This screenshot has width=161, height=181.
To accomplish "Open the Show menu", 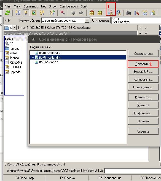I will [x=53, y=6].
